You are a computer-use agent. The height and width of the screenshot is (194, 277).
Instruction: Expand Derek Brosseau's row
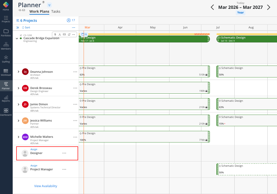click(18, 88)
